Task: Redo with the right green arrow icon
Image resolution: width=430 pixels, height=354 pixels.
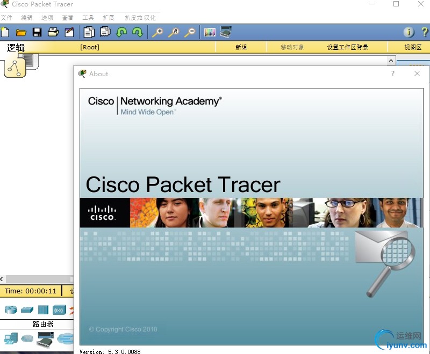Action: pos(138,32)
